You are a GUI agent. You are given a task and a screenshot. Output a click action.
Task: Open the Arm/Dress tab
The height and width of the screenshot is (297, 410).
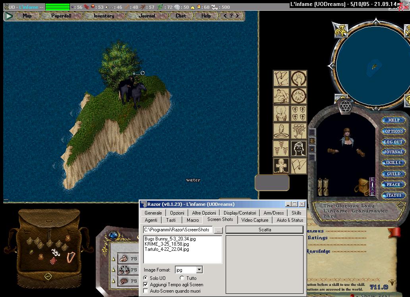(273, 213)
